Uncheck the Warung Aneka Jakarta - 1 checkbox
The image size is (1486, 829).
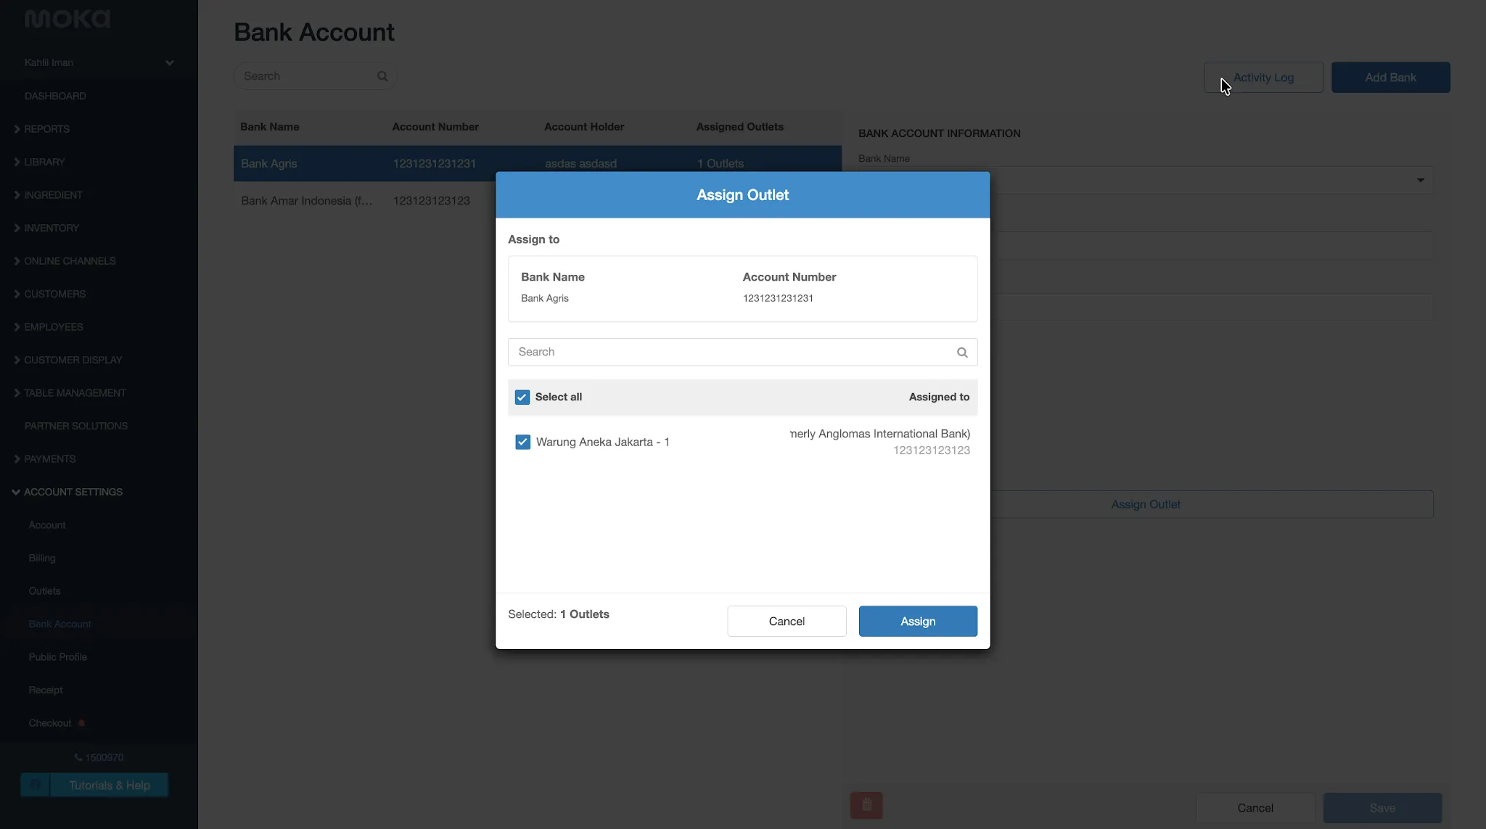click(x=522, y=442)
